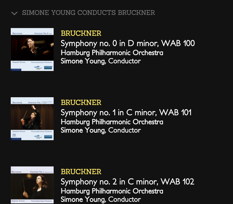The image size is (233, 204).
Task: Click Hamburg Philharmonic Orchestra under Symphony no. 2
Action: 112,191
